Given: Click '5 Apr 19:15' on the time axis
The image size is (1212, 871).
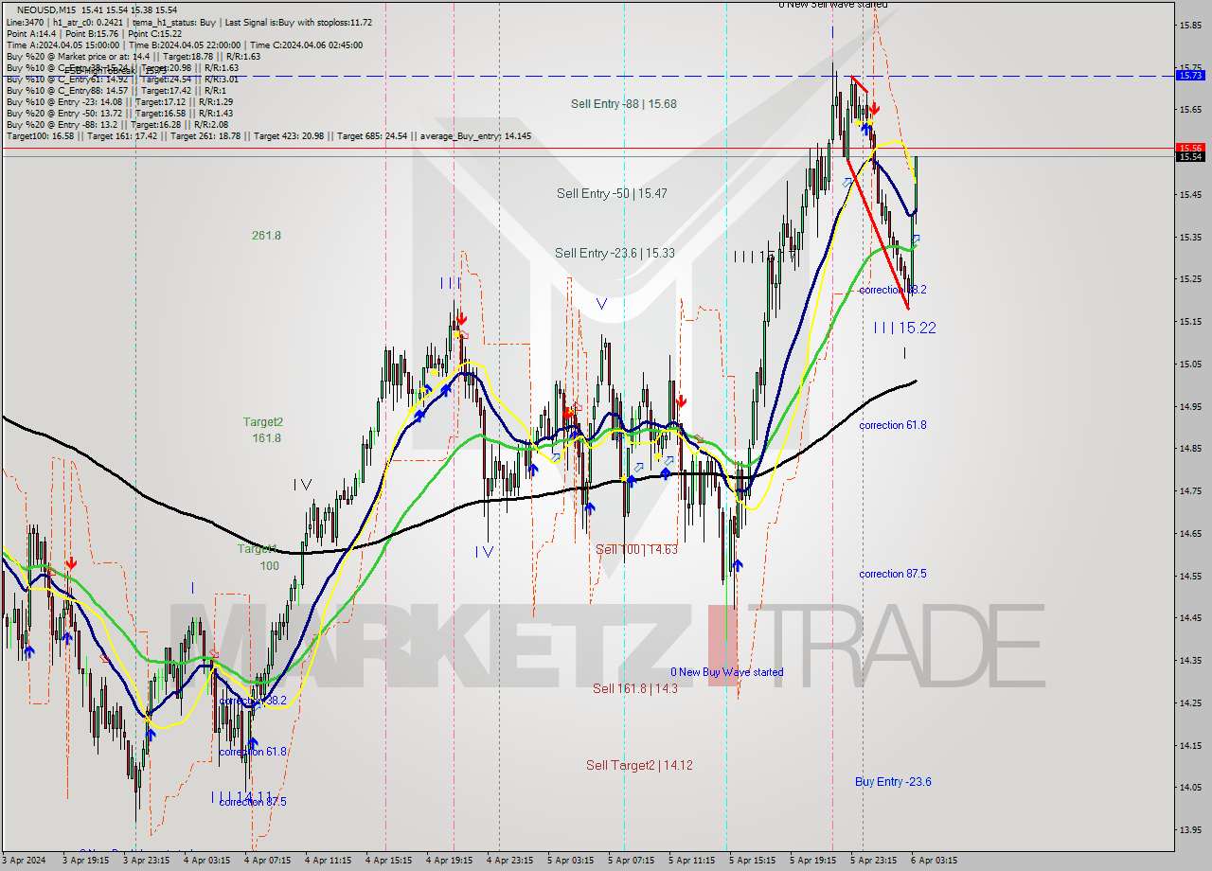Looking at the screenshot, I should 813,861.
